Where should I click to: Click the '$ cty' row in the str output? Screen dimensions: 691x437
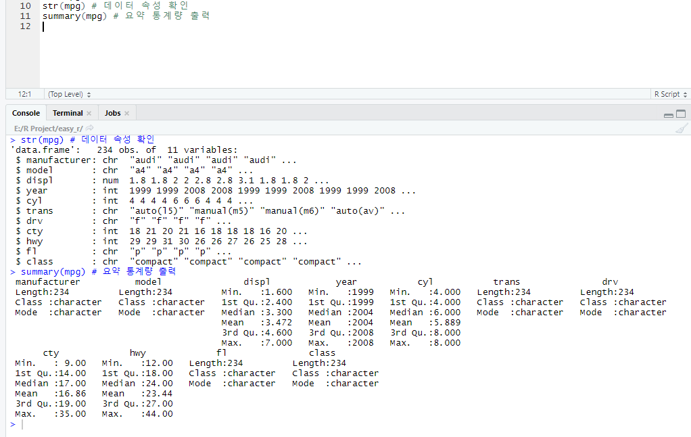tap(162, 231)
